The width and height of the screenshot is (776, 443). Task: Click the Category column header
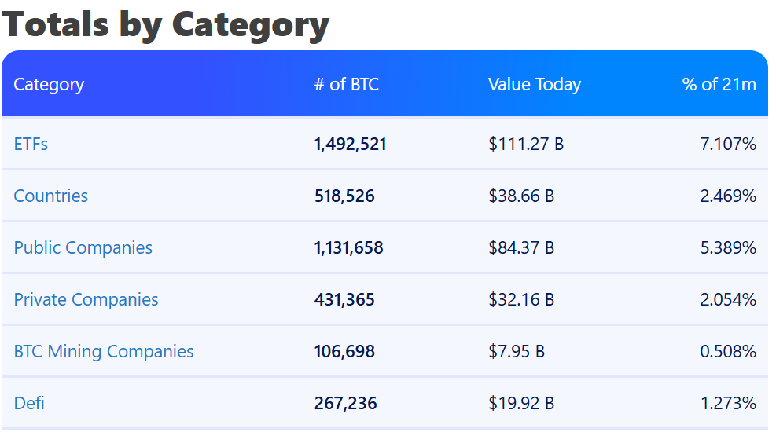point(49,85)
